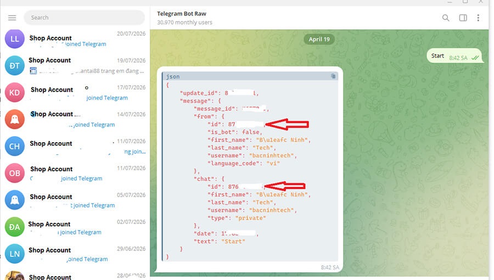
Task: Open Shop Account chat dated 05/07/2026
Action: click(75, 200)
